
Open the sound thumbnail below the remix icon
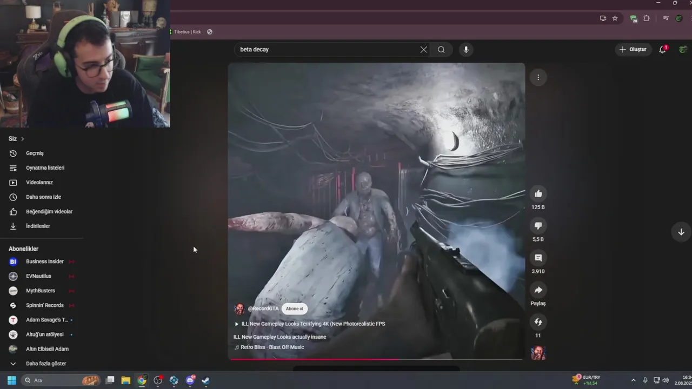(538, 353)
